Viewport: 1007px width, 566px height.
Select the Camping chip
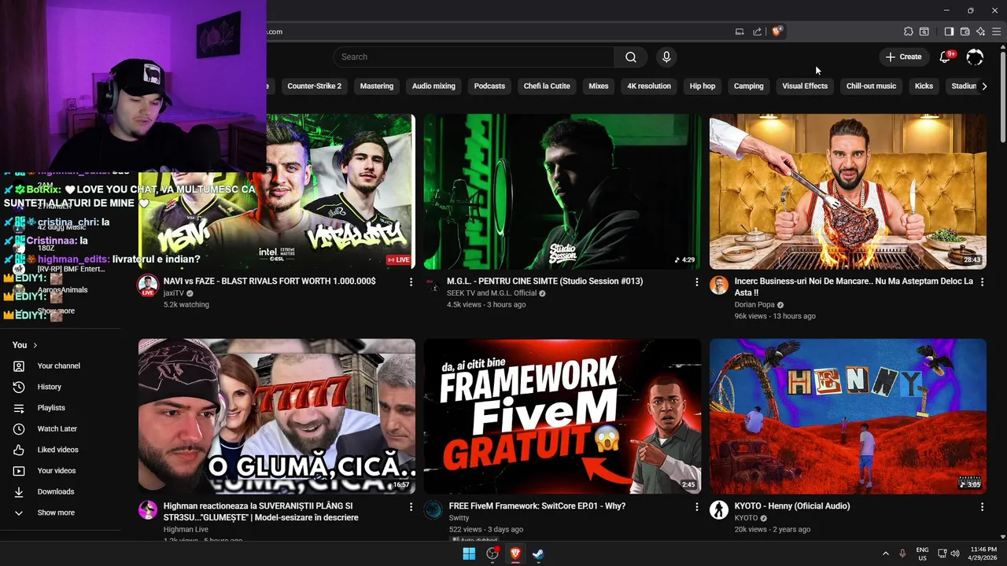click(749, 86)
